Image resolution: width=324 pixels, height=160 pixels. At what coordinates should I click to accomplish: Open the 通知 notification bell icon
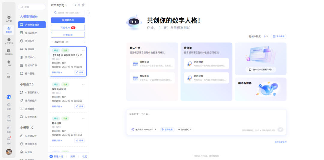pyautogui.click(x=9, y=140)
